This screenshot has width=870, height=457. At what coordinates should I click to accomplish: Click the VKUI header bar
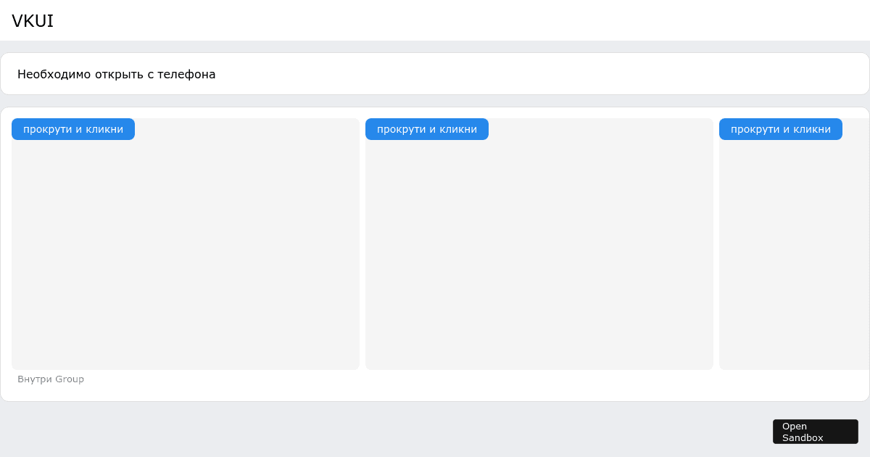click(435, 20)
